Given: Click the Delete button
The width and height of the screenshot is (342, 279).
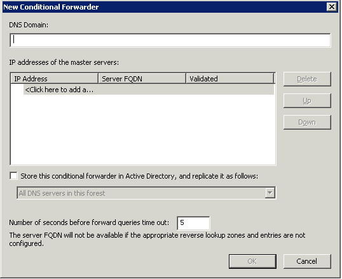Looking at the screenshot, I should 307,79.
